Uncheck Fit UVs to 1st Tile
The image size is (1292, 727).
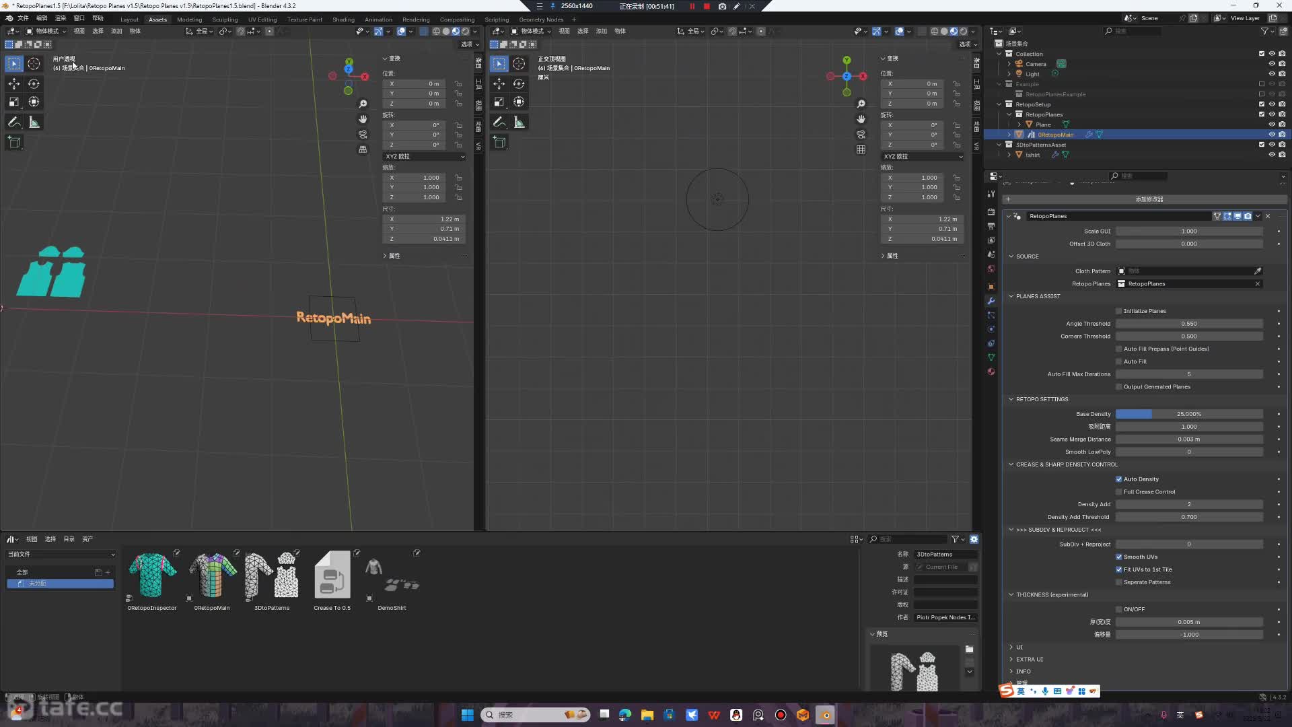(x=1118, y=569)
